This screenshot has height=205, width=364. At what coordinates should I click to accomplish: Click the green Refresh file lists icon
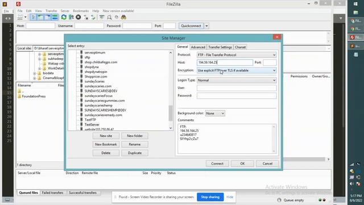[x=64, y=17]
